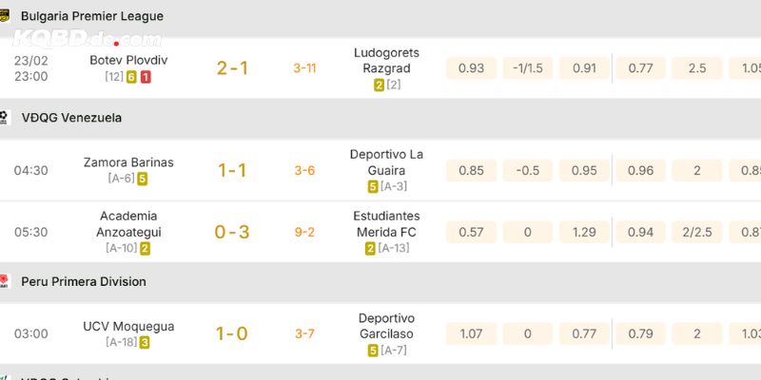Click Zamora Barinas' yellow card badge
This screenshot has height=380, width=761.
pyautogui.click(x=142, y=178)
